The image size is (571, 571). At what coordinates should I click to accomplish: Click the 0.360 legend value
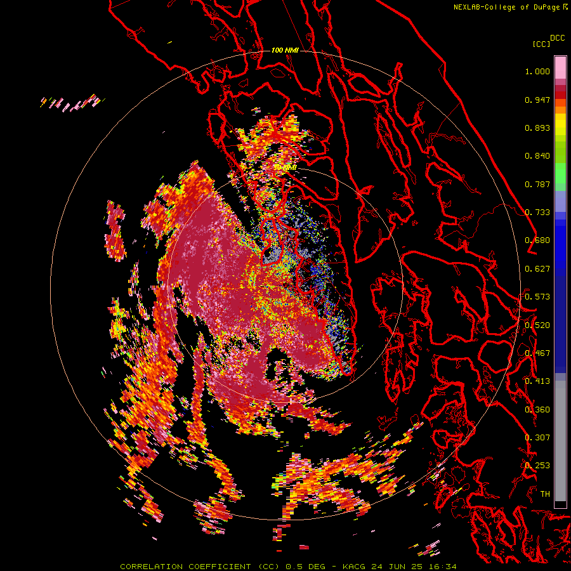coord(537,410)
